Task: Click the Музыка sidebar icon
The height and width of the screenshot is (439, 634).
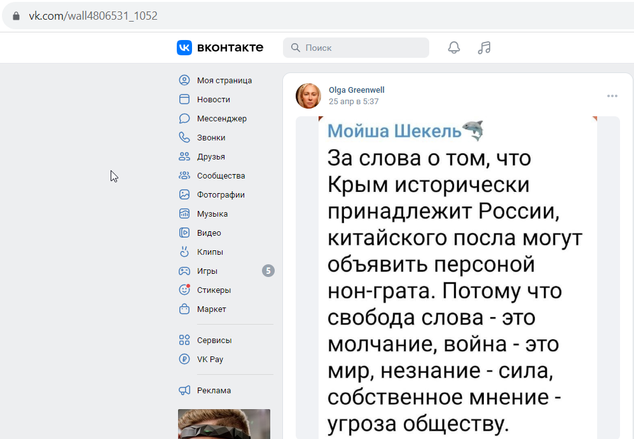Action: [x=184, y=213]
